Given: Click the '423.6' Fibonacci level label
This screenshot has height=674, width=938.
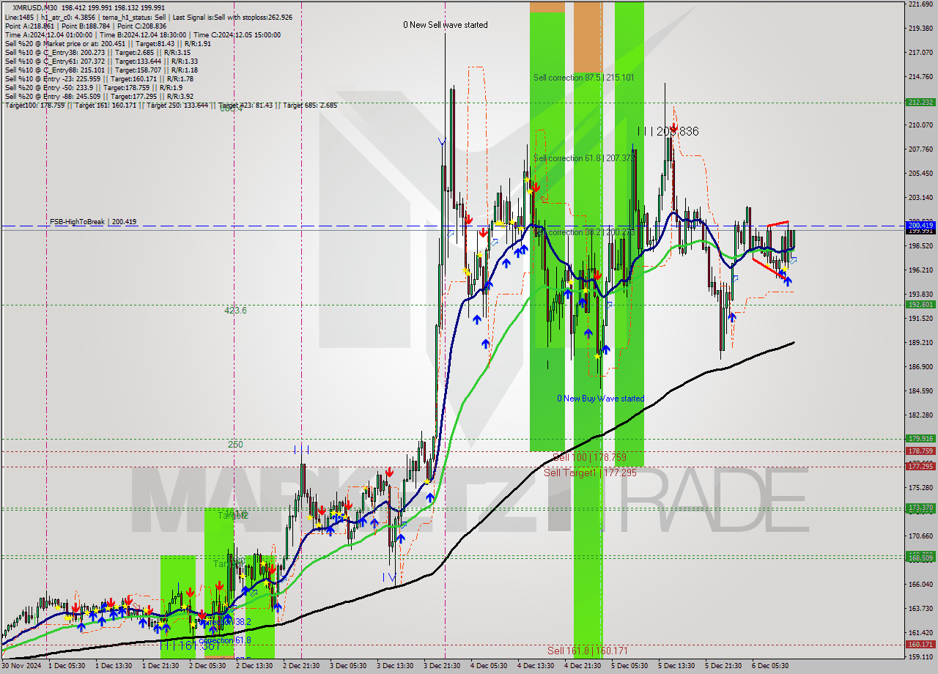Looking at the screenshot, I should coord(235,311).
